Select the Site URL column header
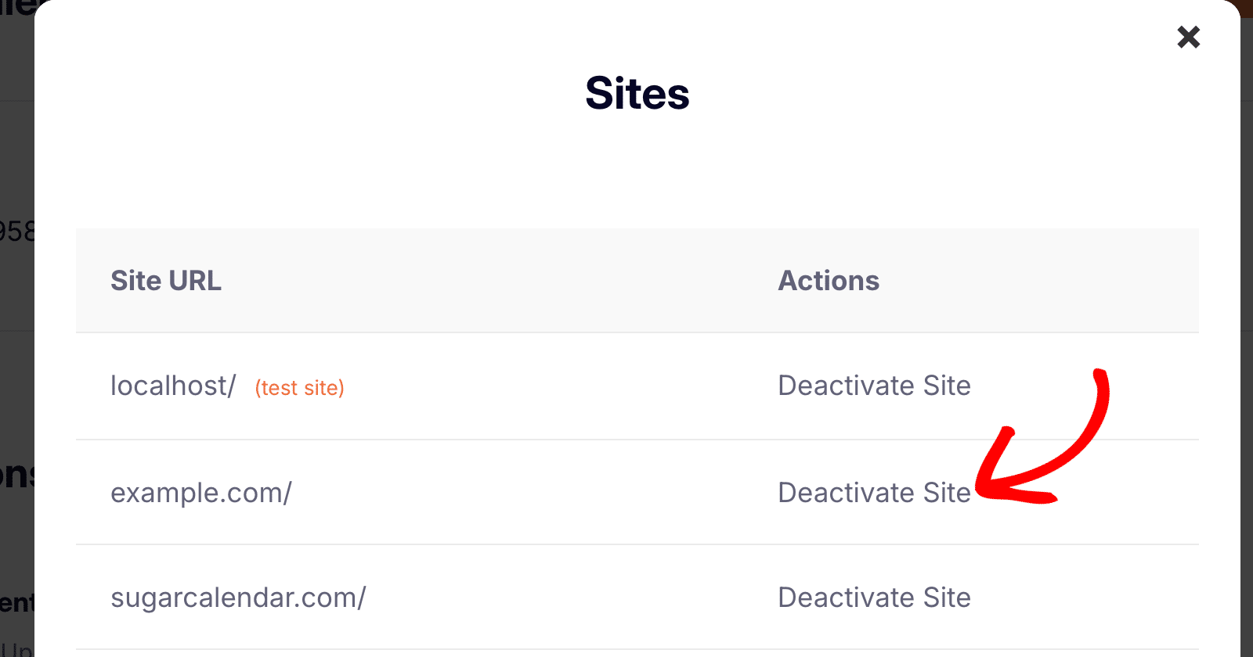 tap(166, 281)
